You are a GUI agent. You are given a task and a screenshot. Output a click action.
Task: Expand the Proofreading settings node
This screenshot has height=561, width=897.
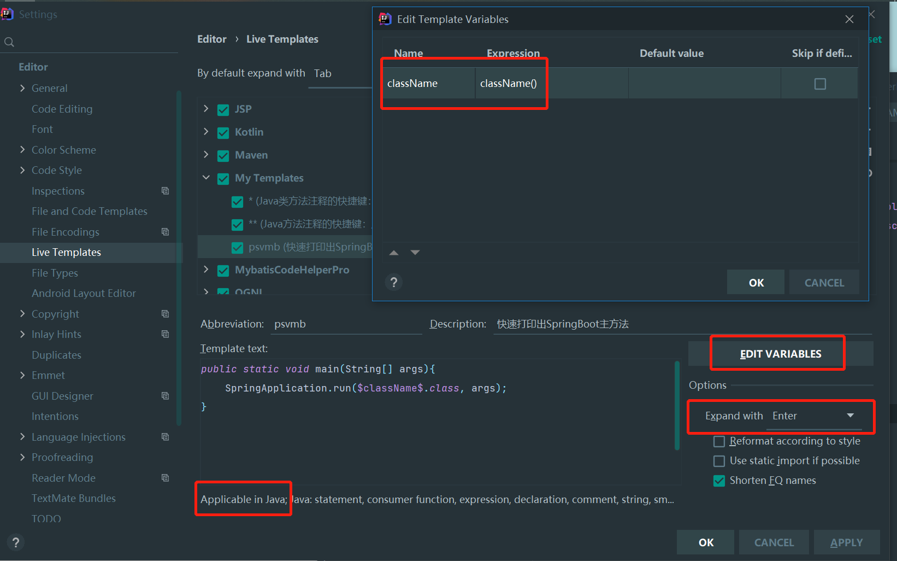click(22, 457)
